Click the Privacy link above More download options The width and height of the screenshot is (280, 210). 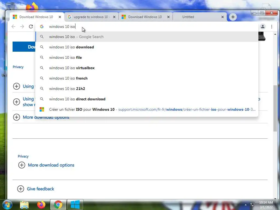tap(23, 156)
